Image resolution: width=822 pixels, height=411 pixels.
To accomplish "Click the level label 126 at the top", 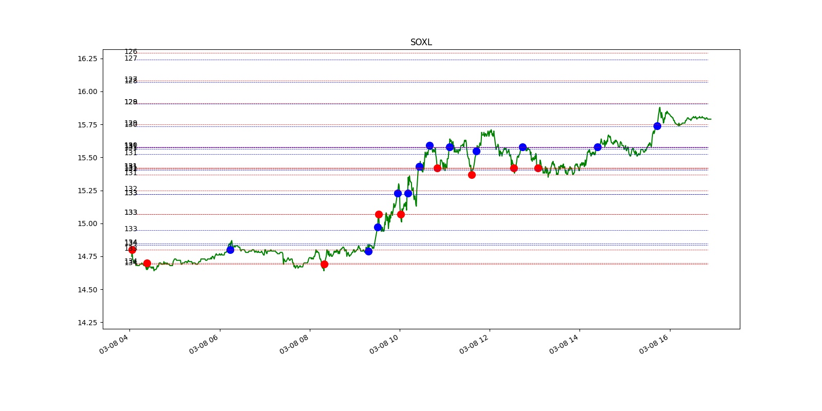I will click(131, 52).
